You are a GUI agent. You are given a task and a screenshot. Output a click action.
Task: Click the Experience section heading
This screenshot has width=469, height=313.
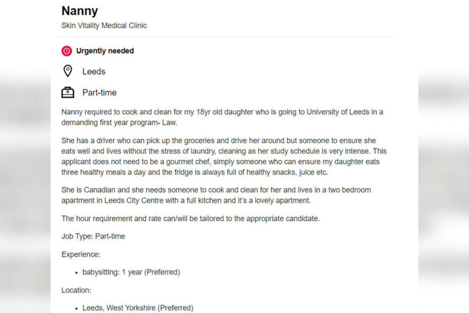[81, 254]
